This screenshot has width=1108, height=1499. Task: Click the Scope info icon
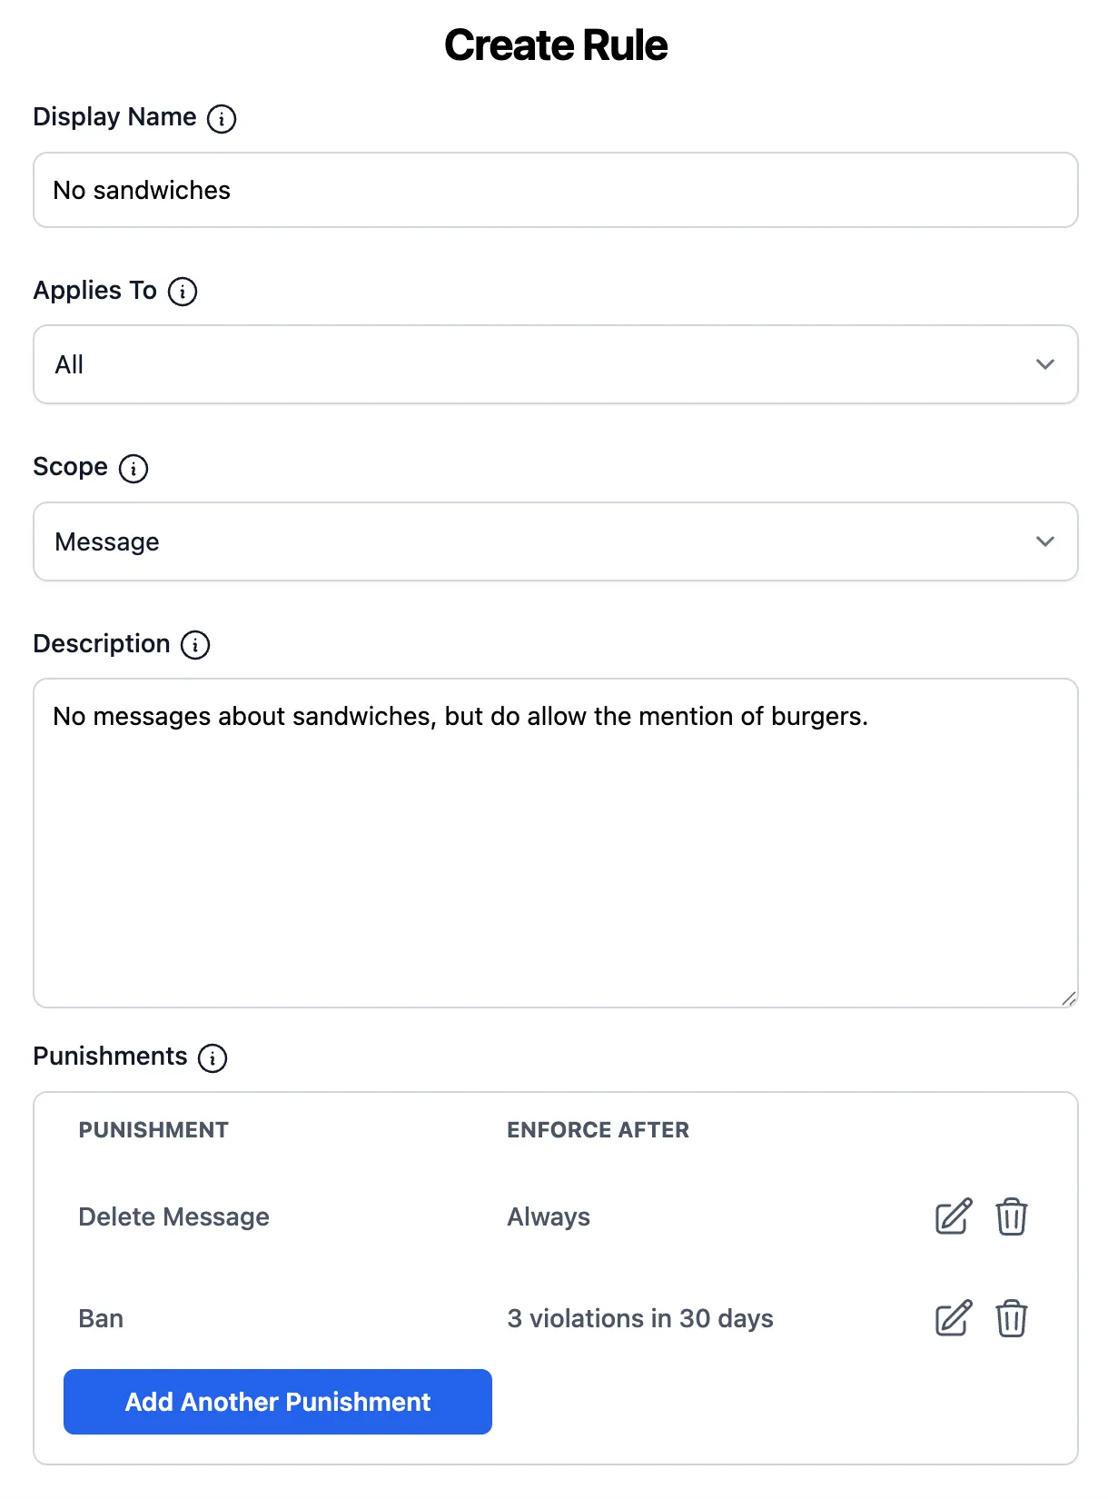[x=134, y=469]
